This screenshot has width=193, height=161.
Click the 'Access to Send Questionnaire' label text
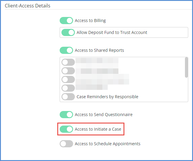(x=104, y=115)
